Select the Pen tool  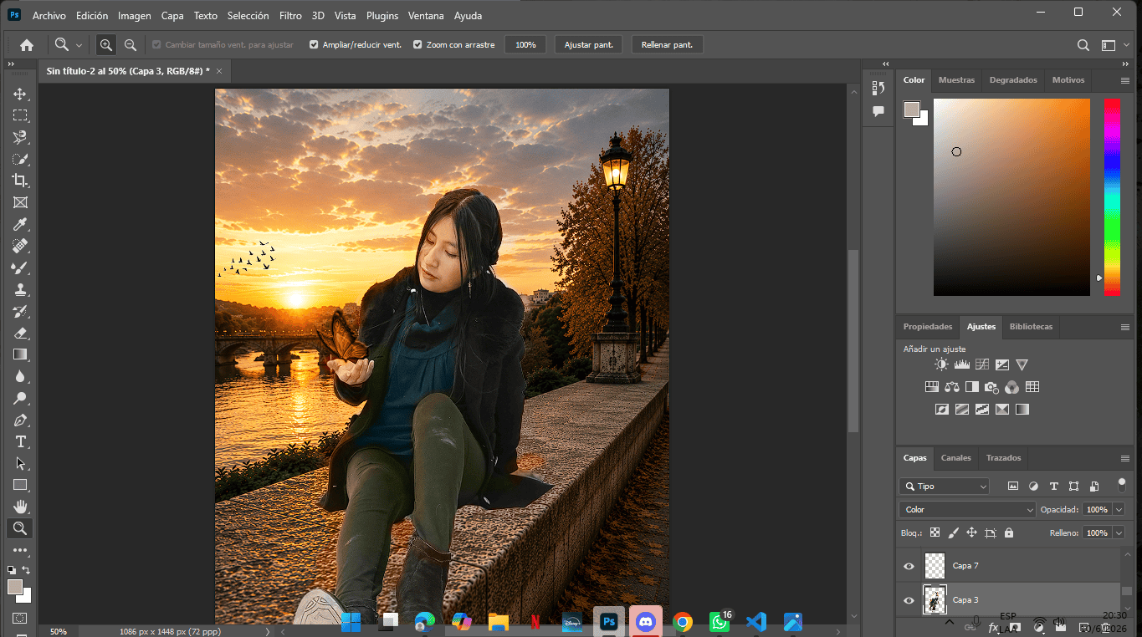[x=20, y=420]
